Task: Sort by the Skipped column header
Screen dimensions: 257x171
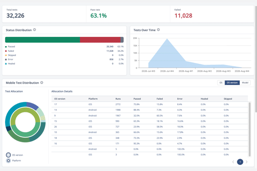Action: pyautogui.click(x=228, y=99)
